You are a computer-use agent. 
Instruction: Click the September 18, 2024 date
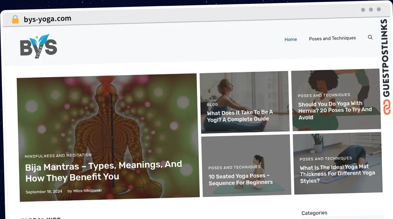pos(44,192)
